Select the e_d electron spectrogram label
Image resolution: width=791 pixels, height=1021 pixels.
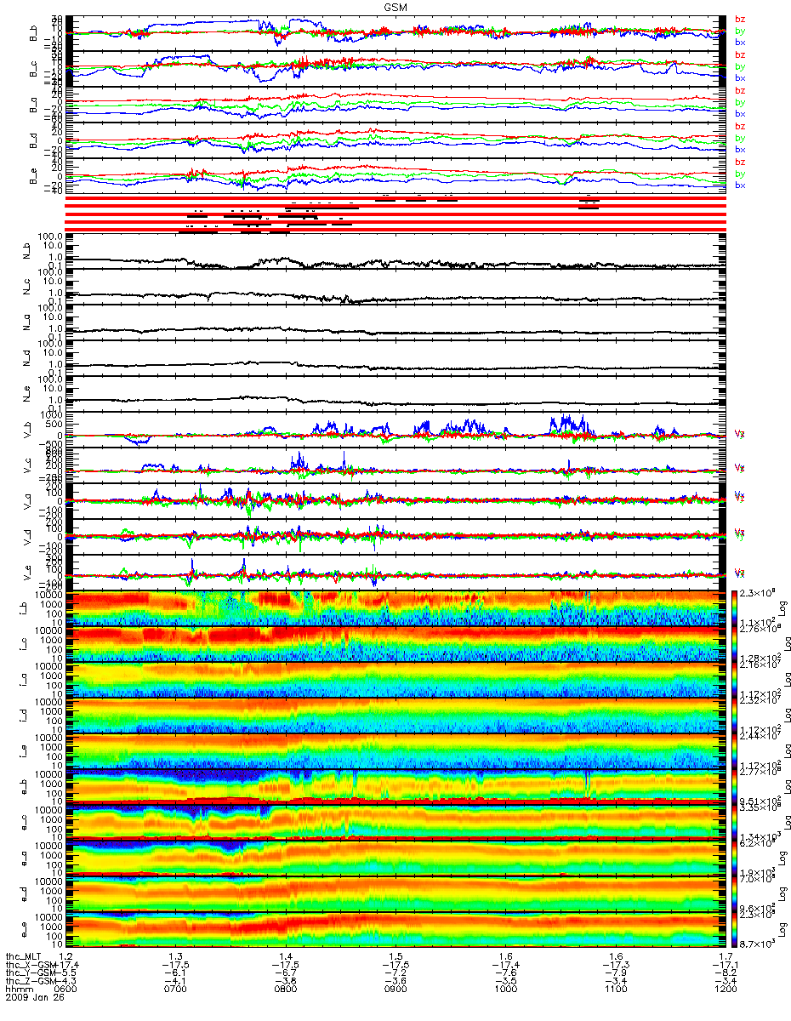[x=23, y=895]
